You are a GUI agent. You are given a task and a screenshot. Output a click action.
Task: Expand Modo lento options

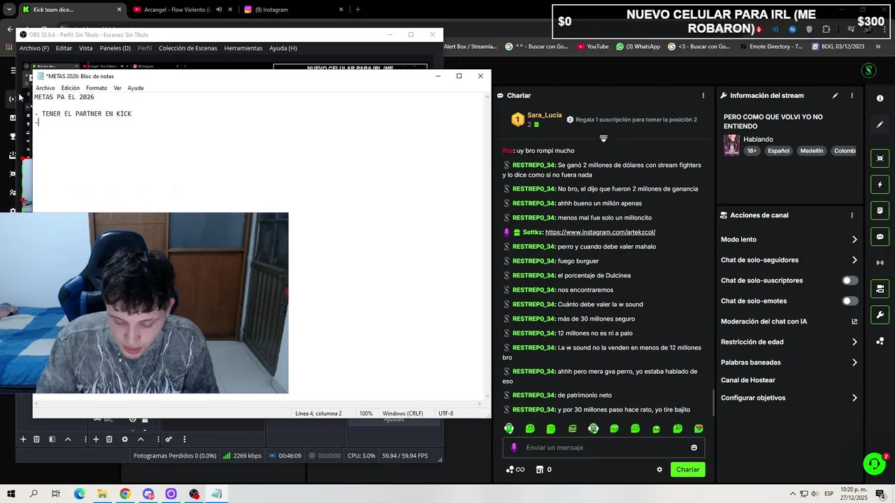pyautogui.click(x=854, y=240)
